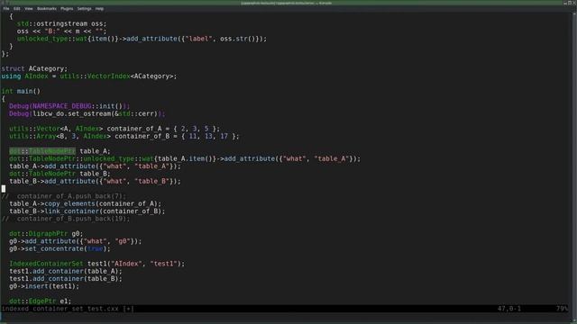Open the File menu
The width and height of the screenshot is (577, 324).
(6, 8)
